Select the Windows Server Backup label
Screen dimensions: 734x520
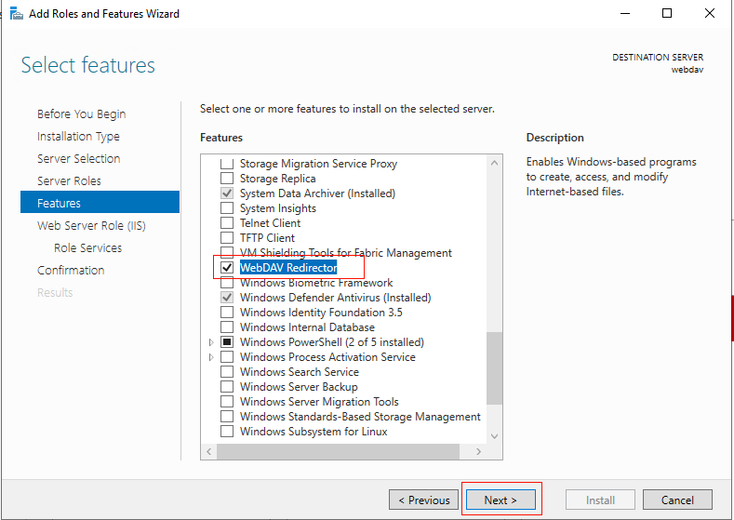[x=299, y=387]
